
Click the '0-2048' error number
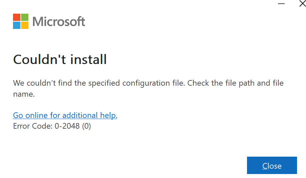[67, 126]
